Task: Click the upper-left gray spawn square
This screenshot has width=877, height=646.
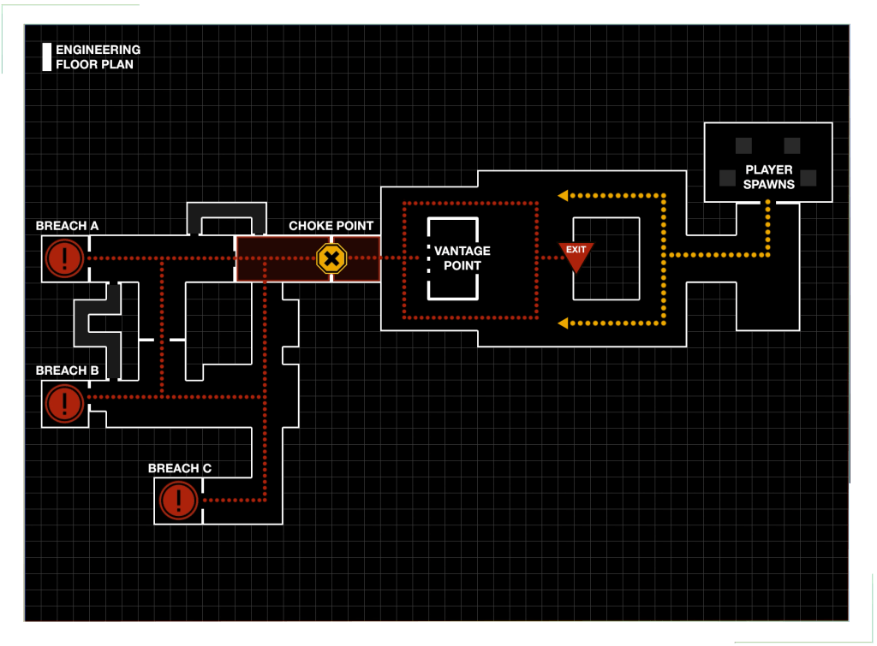Action: tap(743, 145)
